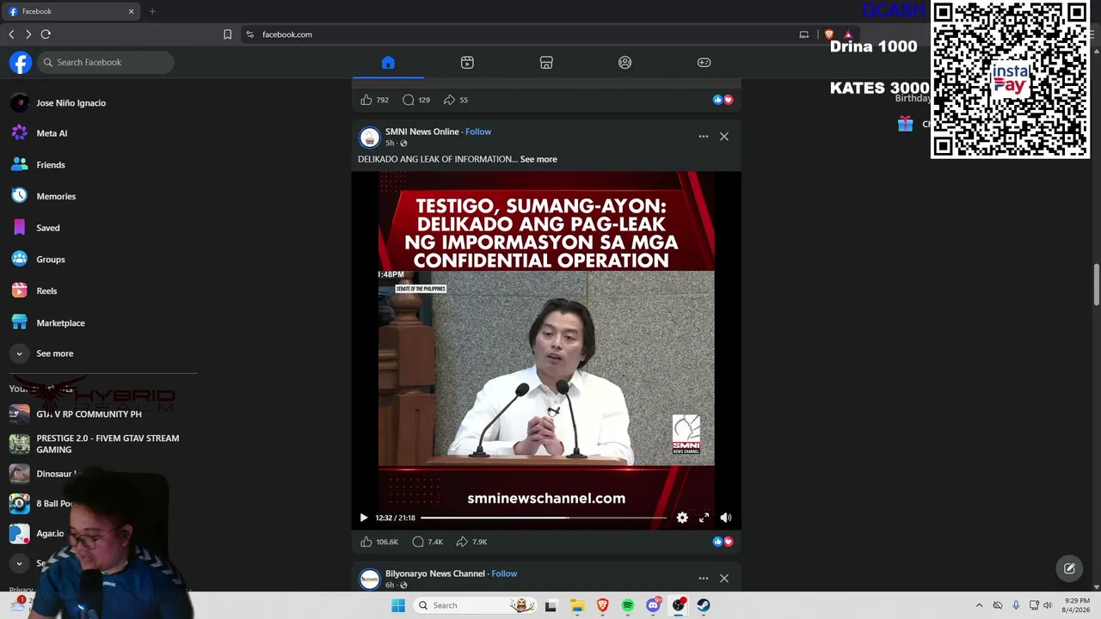Close the Facebook browser tab
1101x619 pixels.
click(x=131, y=11)
